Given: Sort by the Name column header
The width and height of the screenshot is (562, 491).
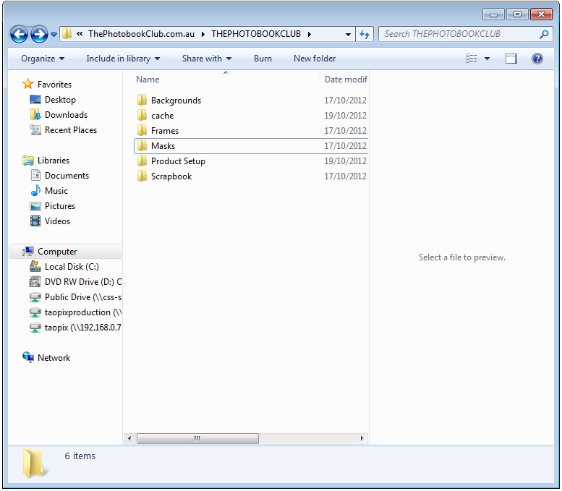Looking at the screenshot, I should pos(148,80).
